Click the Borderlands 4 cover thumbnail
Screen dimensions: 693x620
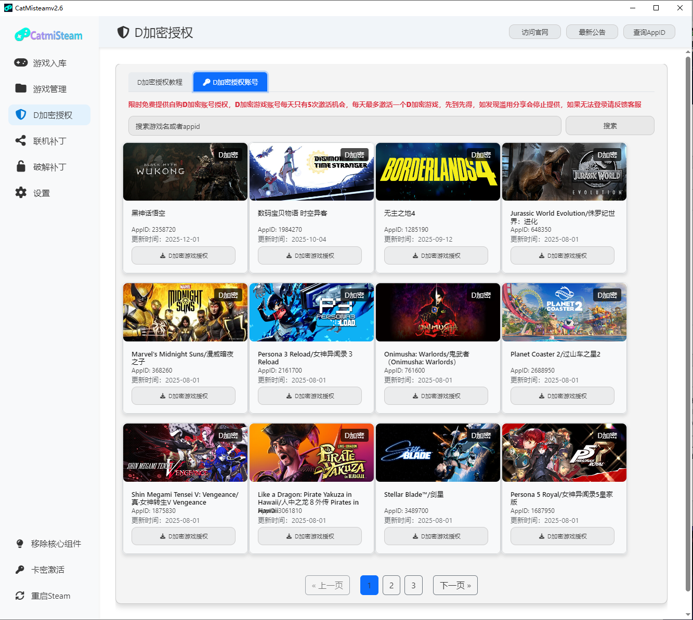tap(437, 172)
